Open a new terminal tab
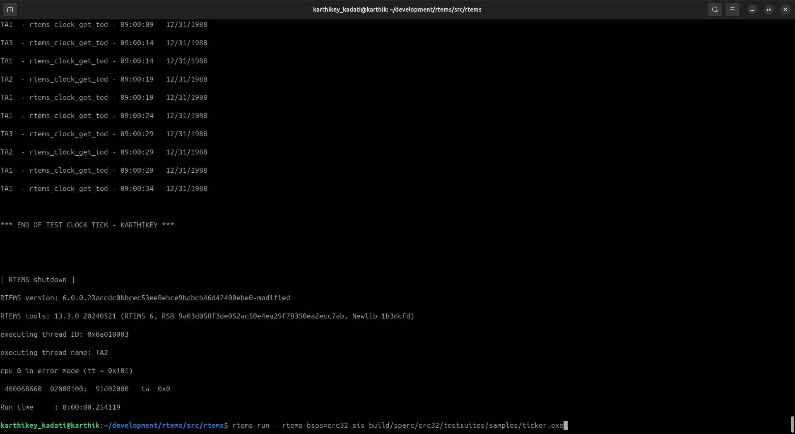 [10, 10]
